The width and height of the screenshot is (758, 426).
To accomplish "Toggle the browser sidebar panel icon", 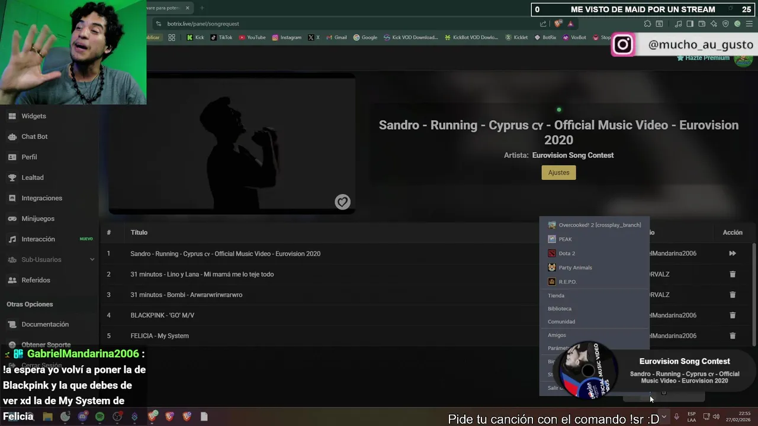I will point(689,24).
